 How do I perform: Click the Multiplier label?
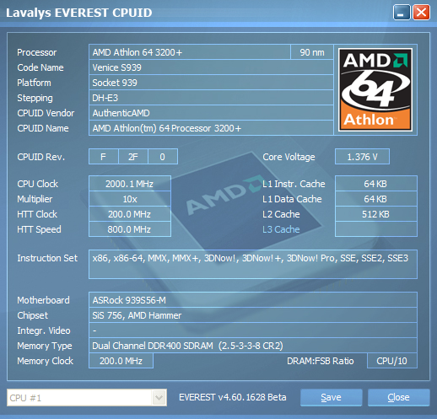pos(35,199)
